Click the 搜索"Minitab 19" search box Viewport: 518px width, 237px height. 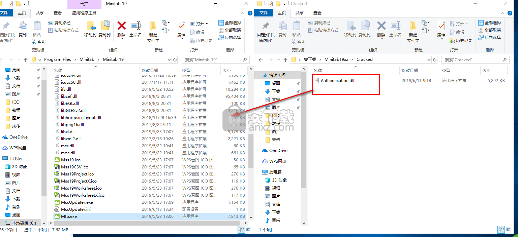click(216, 60)
